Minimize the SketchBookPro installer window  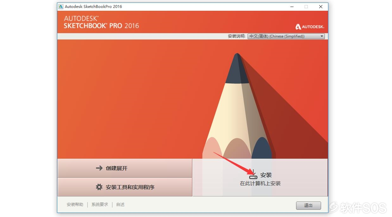[x=291, y=7]
